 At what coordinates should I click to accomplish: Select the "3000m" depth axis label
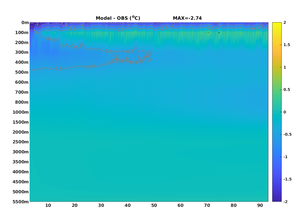[21, 152]
